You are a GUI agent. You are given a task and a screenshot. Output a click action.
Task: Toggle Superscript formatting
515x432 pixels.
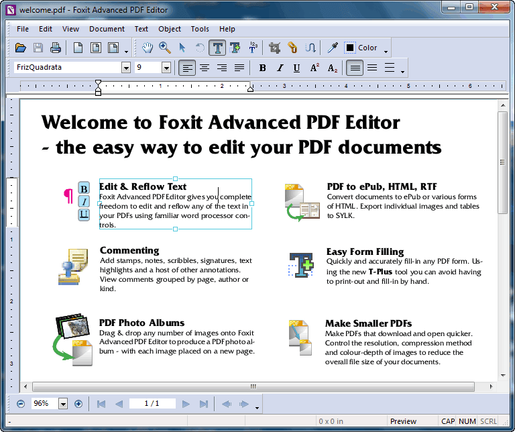pos(314,68)
